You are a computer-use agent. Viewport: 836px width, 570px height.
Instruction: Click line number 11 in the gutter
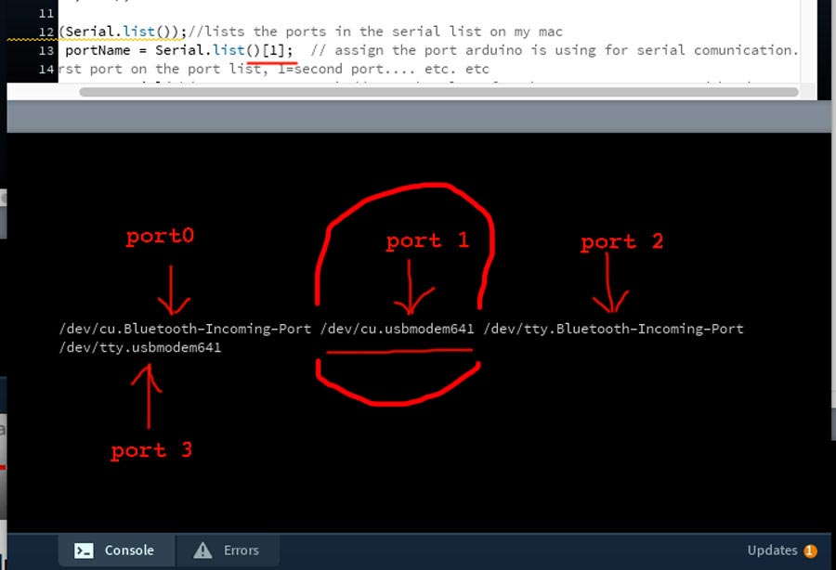click(46, 13)
